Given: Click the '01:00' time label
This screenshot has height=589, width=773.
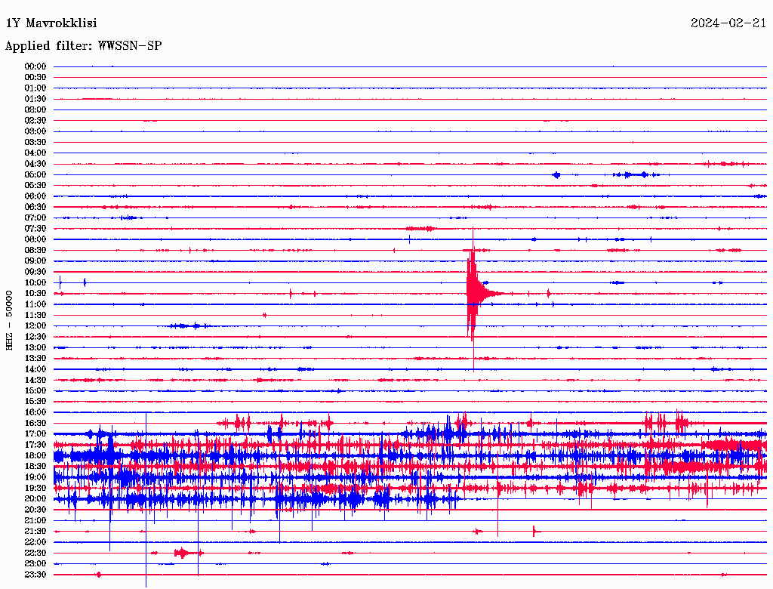Looking at the screenshot, I should (35, 88).
